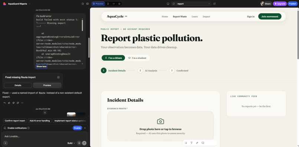This screenshot has height=147, width=299.
Task: Click the blue Enable notifications button
Action: [x=77, y=128]
